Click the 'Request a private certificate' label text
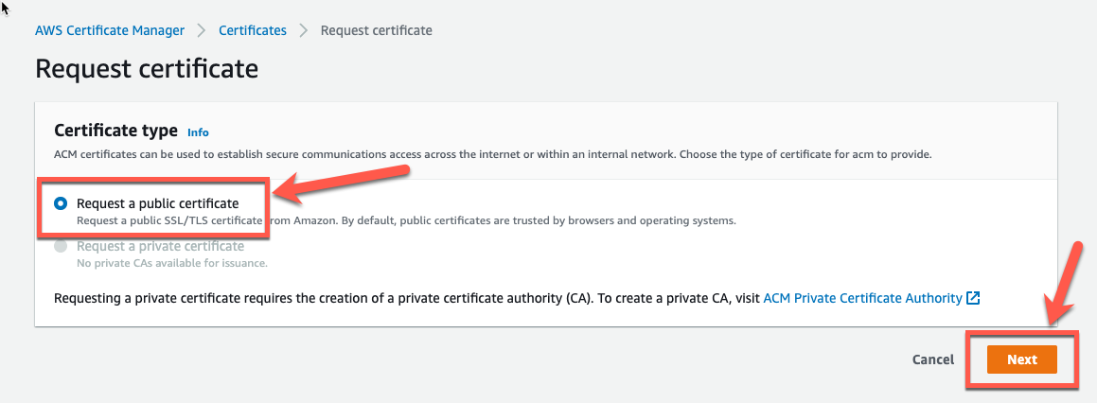This screenshot has width=1097, height=403. coord(160,246)
